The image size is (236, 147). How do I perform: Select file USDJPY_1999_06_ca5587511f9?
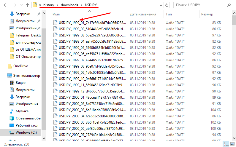(92, 54)
